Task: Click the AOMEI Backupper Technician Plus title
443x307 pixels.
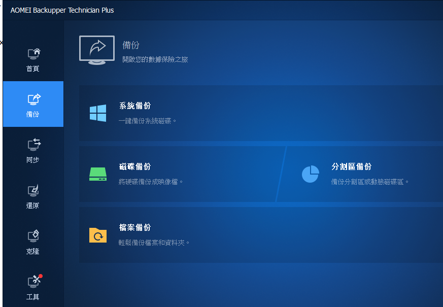Action: point(62,10)
